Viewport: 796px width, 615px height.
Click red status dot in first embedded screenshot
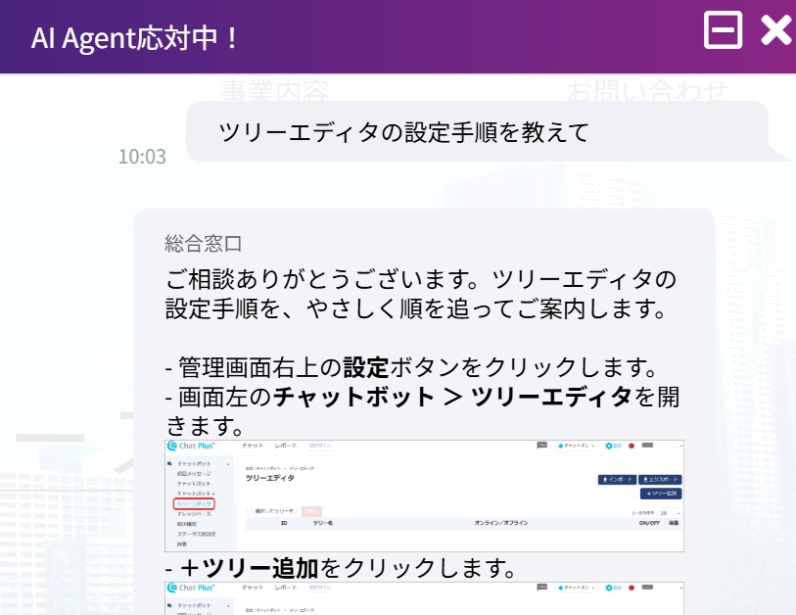(x=632, y=446)
